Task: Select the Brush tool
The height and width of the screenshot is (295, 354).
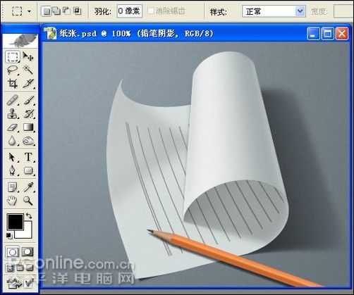Action: coord(28,101)
